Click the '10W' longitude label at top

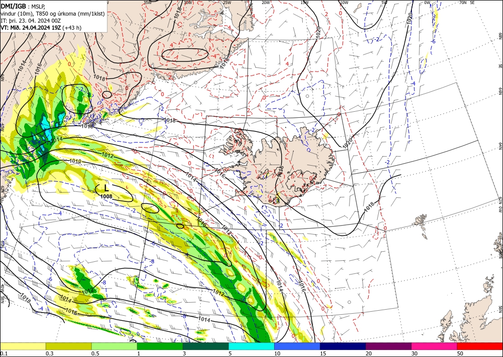344,3
